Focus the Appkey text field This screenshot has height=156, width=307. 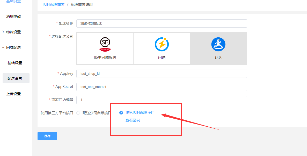(x=162, y=74)
